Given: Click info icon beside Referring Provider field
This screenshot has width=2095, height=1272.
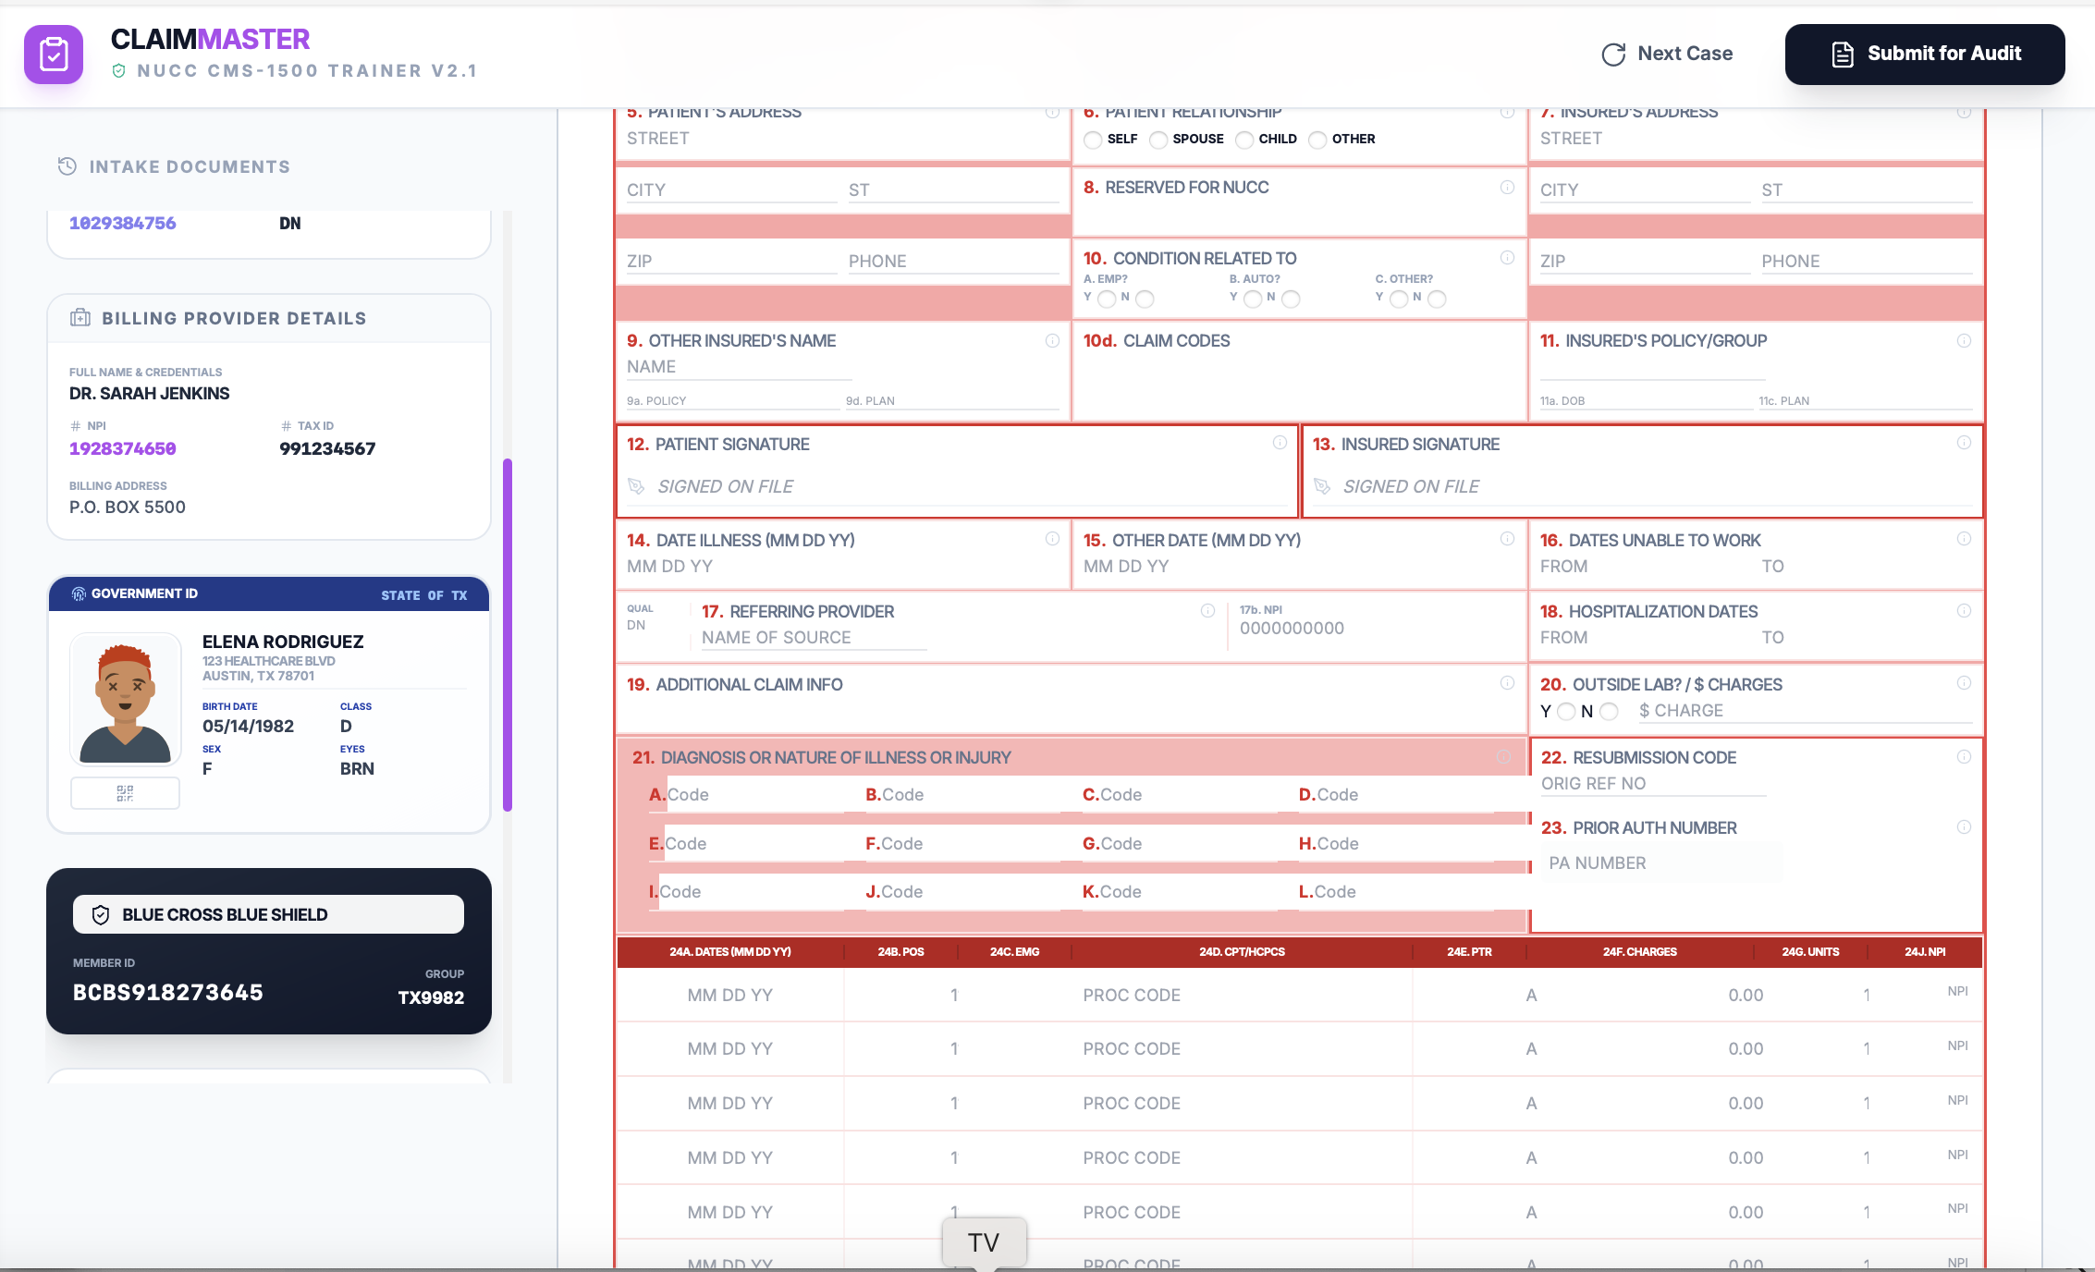Looking at the screenshot, I should [x=1207, y=611].
